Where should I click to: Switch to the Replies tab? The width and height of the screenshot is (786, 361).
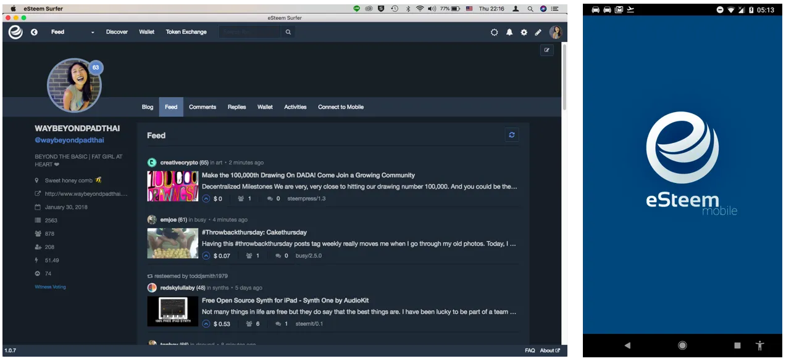coord(236,107)
